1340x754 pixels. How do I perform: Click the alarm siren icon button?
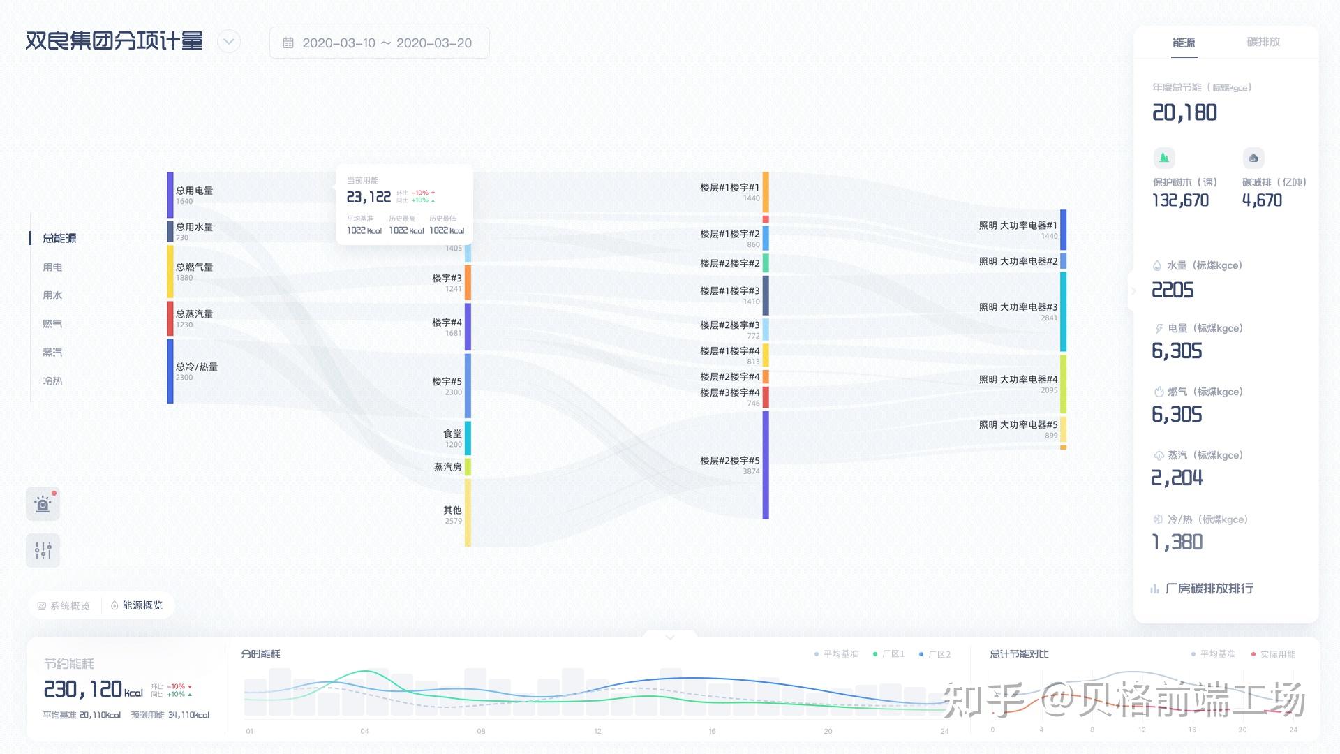(x=43, y=504)
